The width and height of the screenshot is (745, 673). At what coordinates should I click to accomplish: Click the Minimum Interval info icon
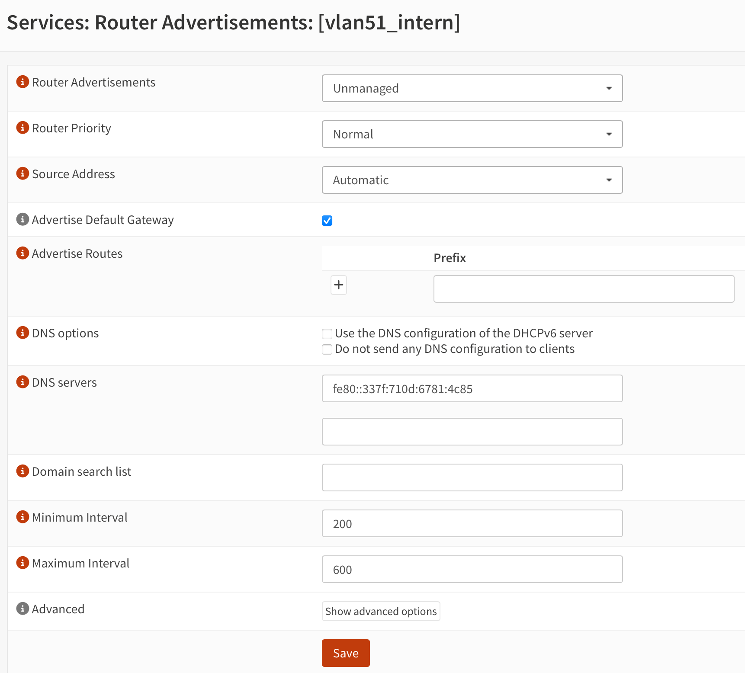[22, 516]
